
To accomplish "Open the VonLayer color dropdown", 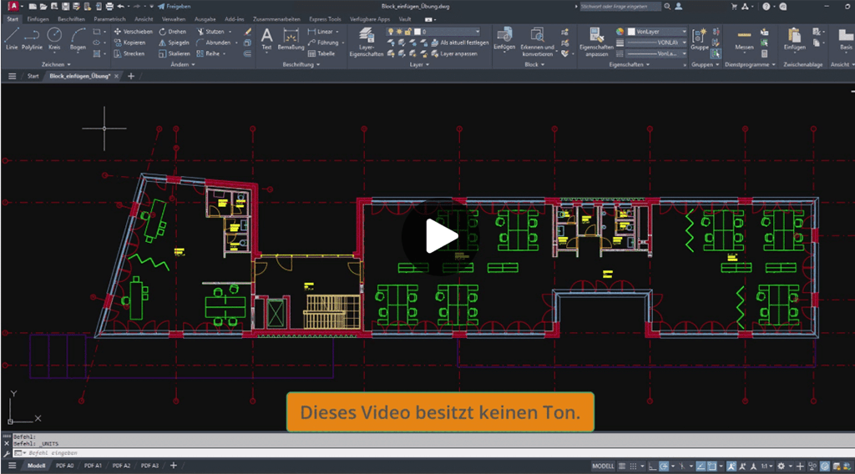I will click(685, 32).
